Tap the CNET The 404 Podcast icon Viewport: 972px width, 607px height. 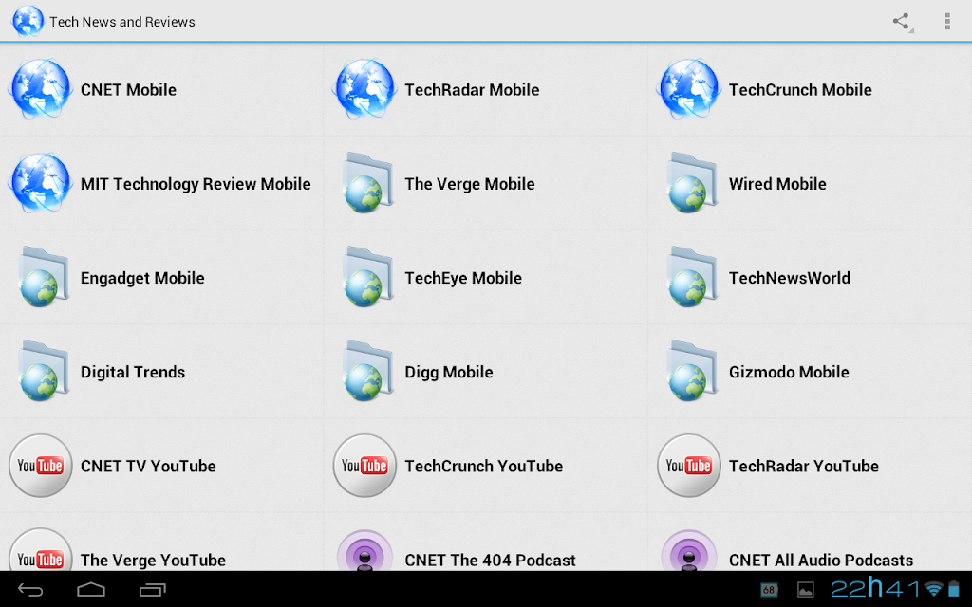(364, 551)
